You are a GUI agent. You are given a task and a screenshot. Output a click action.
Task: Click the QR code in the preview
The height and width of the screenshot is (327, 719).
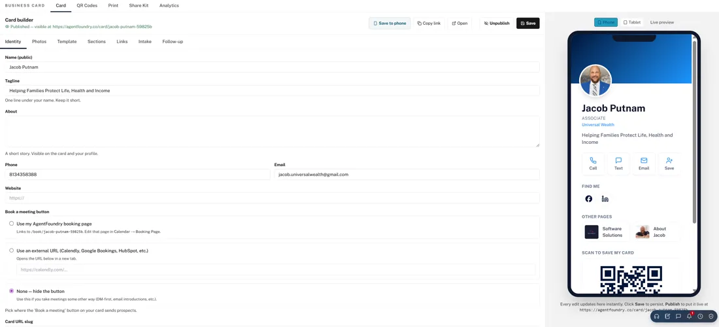coord(631,280)
